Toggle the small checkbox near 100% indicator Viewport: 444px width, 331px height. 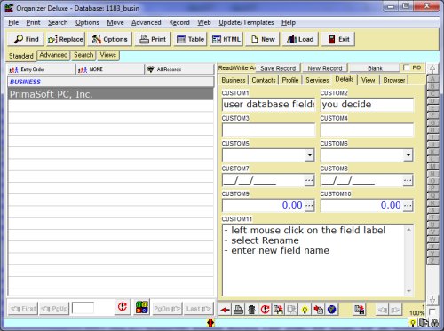click(x=432, y=312)
